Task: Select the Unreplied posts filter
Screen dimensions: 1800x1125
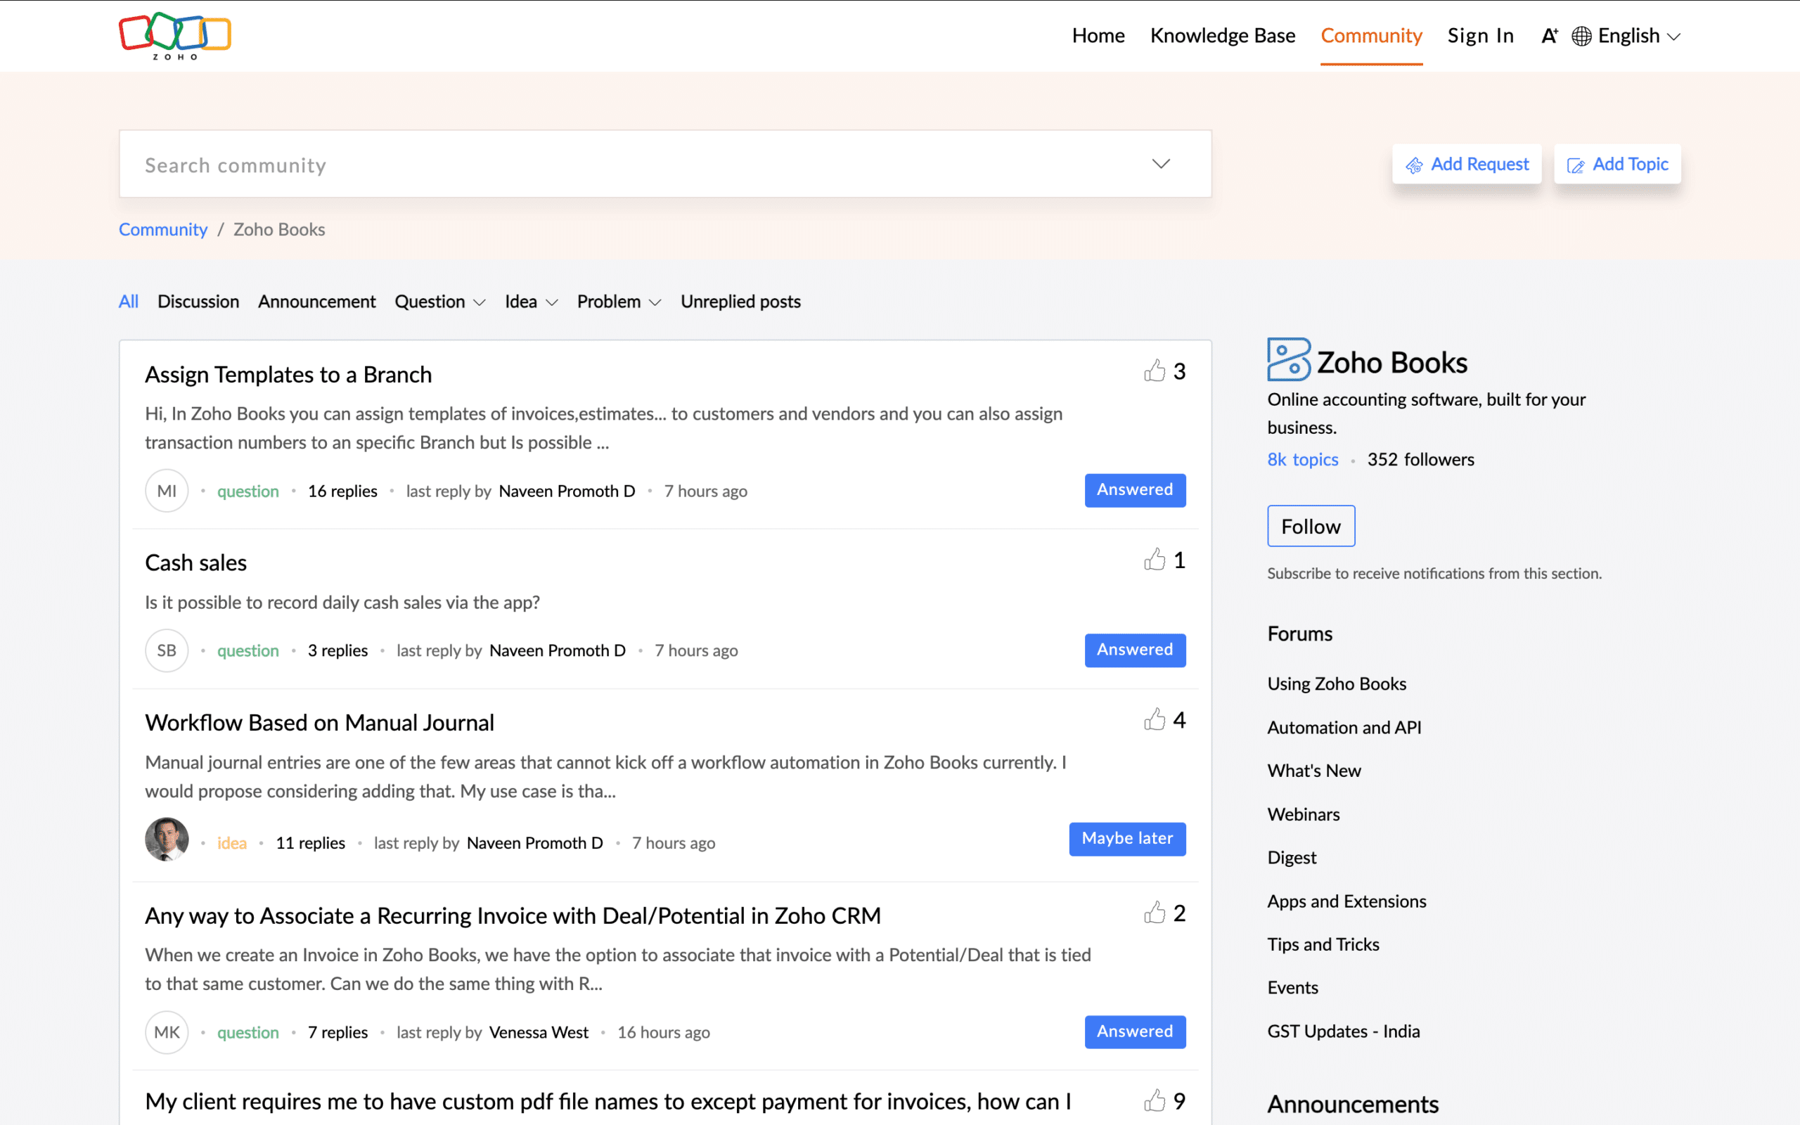Action: tap(740, 302)
